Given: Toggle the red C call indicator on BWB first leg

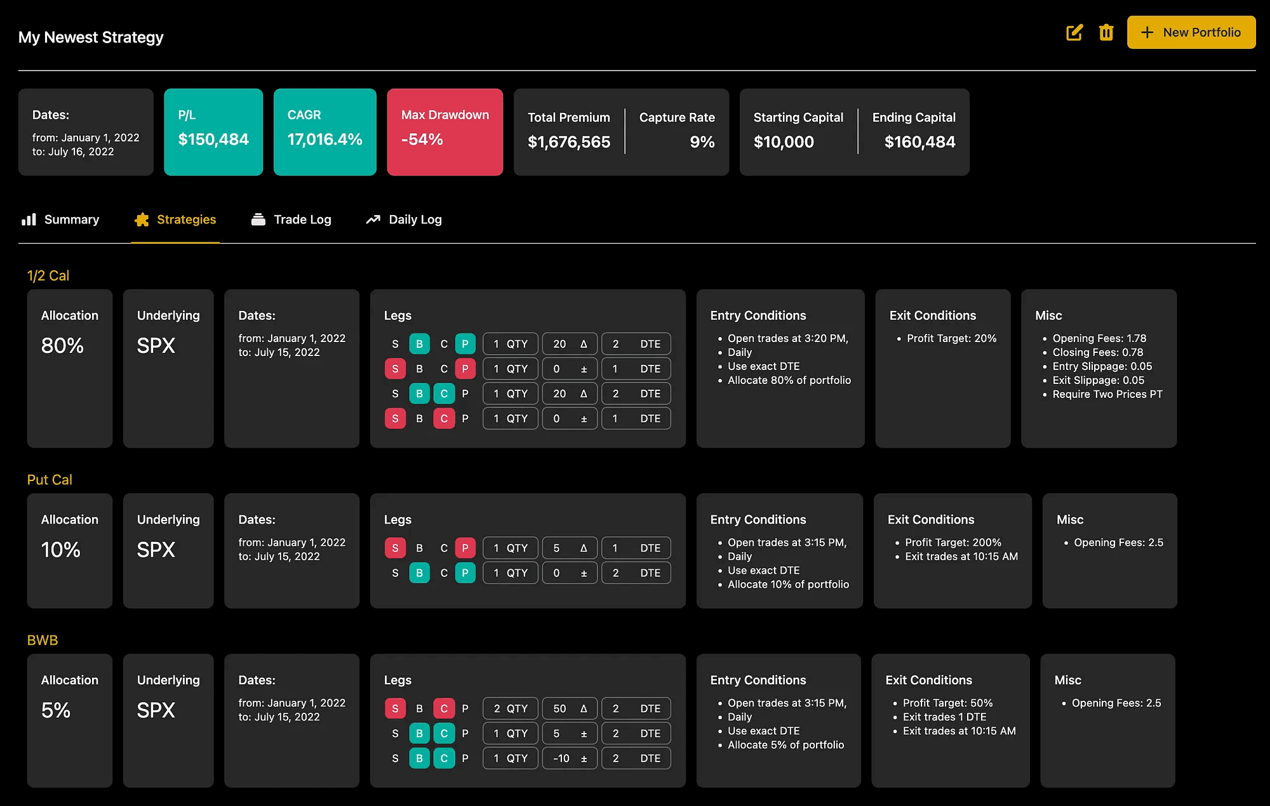Looking at the screenshot, I should pyautogui.click(x=444, y=708).
